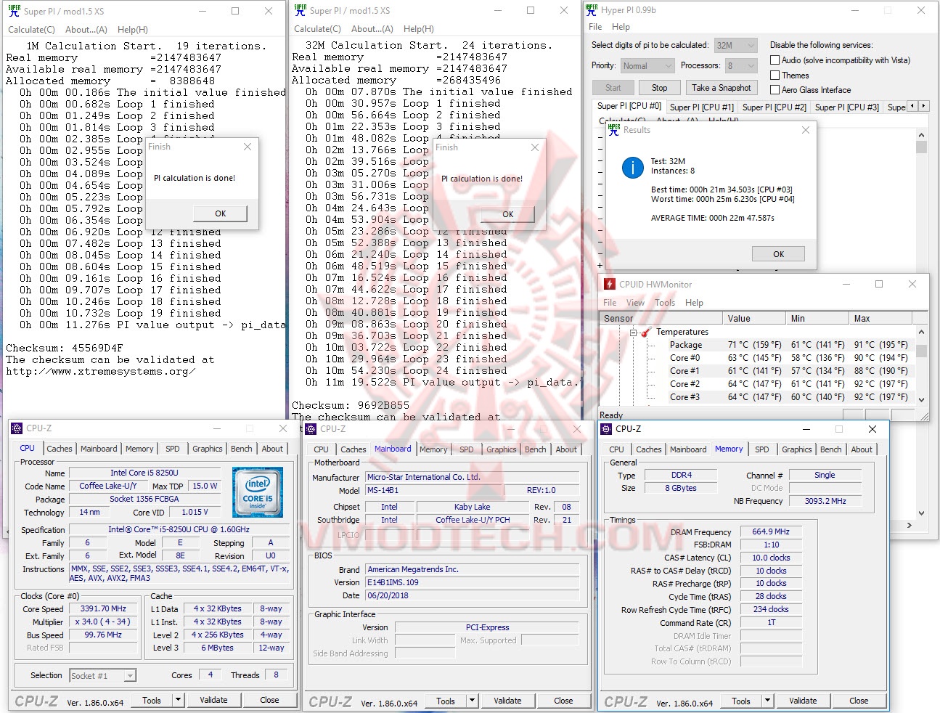The image size is (940, 713).
Task: Click the CPU-Z title icon in the window showing memory Timings
Action: tap(606, 429)
